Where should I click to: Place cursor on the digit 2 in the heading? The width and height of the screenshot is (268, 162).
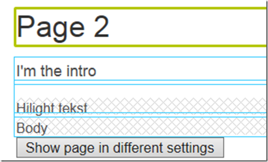coord(102,26)
